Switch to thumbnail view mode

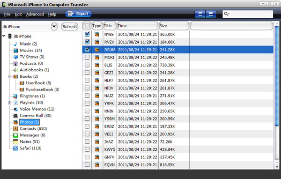click(211, 14)
